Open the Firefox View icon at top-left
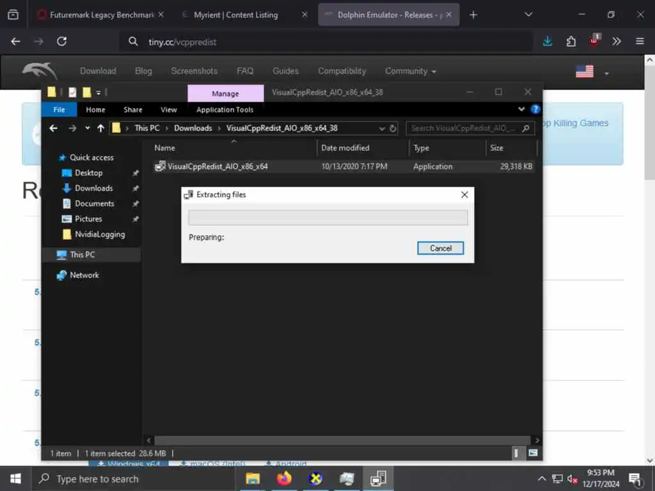 click(13, 15)
